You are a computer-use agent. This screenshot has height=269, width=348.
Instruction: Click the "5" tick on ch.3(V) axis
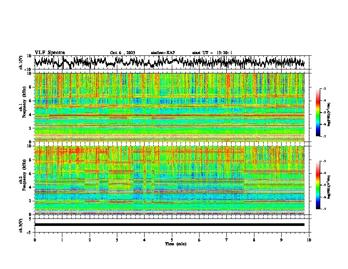coord(30,219)
